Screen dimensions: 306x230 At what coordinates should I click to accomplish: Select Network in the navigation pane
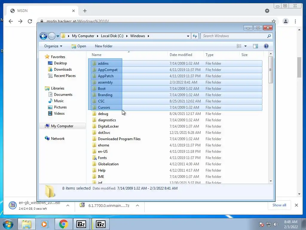click(58, 139)
